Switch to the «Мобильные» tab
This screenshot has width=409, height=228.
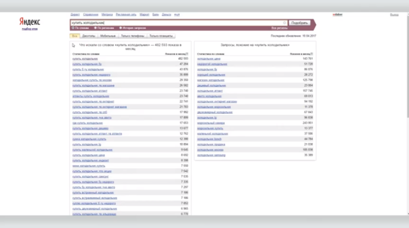(108, 35)
